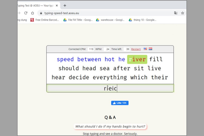This screenshot has height=136, width=204.
Task: Open 'What should I do if my hands begin to hurt?'
Action: coord(110,126)
